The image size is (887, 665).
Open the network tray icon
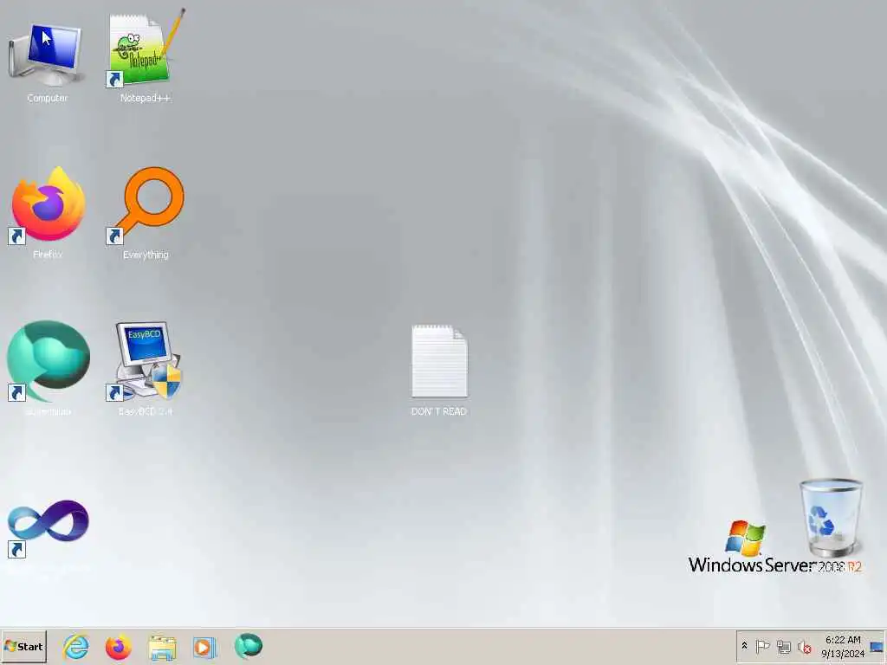[783, 646]
